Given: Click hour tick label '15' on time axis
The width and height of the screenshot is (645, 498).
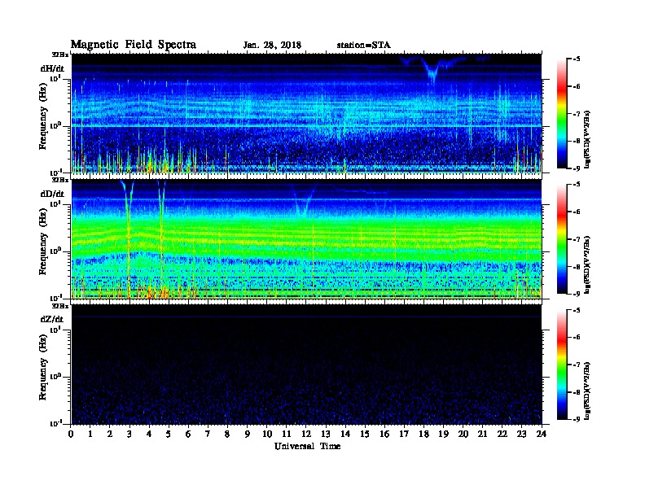Looking at the screenshot, I should [x=365, y=434].
